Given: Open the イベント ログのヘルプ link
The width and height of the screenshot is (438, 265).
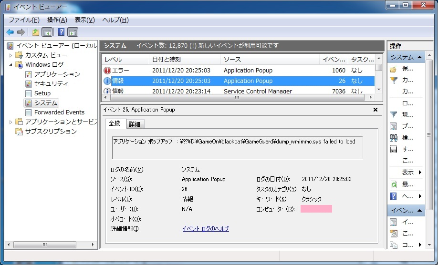Looking at the screenshot, I should coord(205,229).
